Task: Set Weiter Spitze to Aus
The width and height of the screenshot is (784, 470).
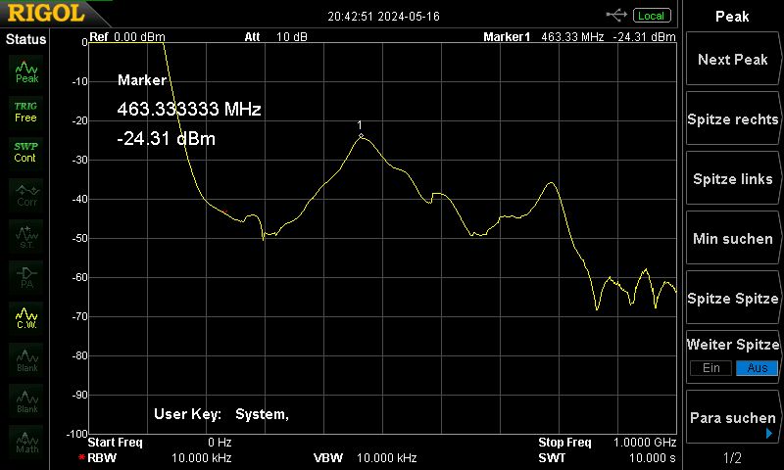Action: pos(757,368)
